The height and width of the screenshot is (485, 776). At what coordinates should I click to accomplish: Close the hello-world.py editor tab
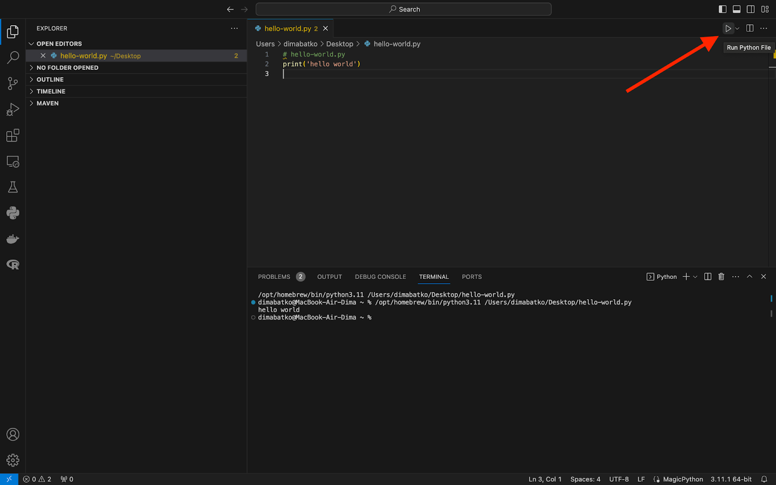[325, 29]
